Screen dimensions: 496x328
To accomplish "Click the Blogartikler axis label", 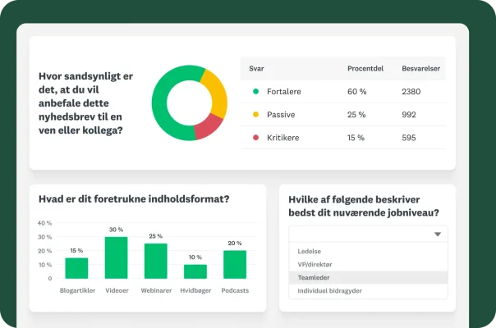I will pyautogui.click(x=77, y=290).
